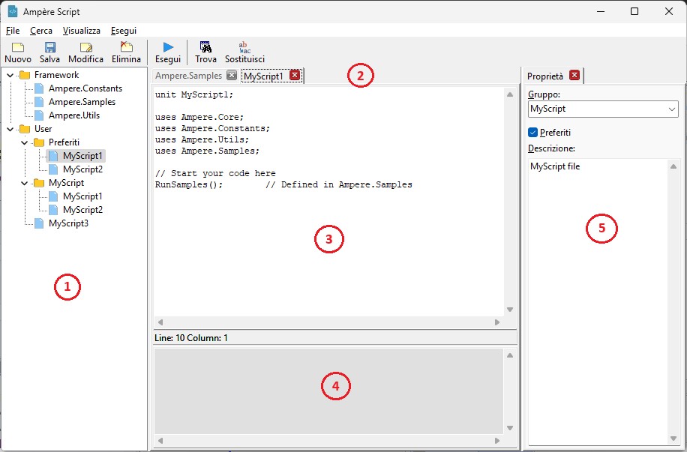
Task: Click the code editor scroll-right arrow
Action: pos(497,322)
